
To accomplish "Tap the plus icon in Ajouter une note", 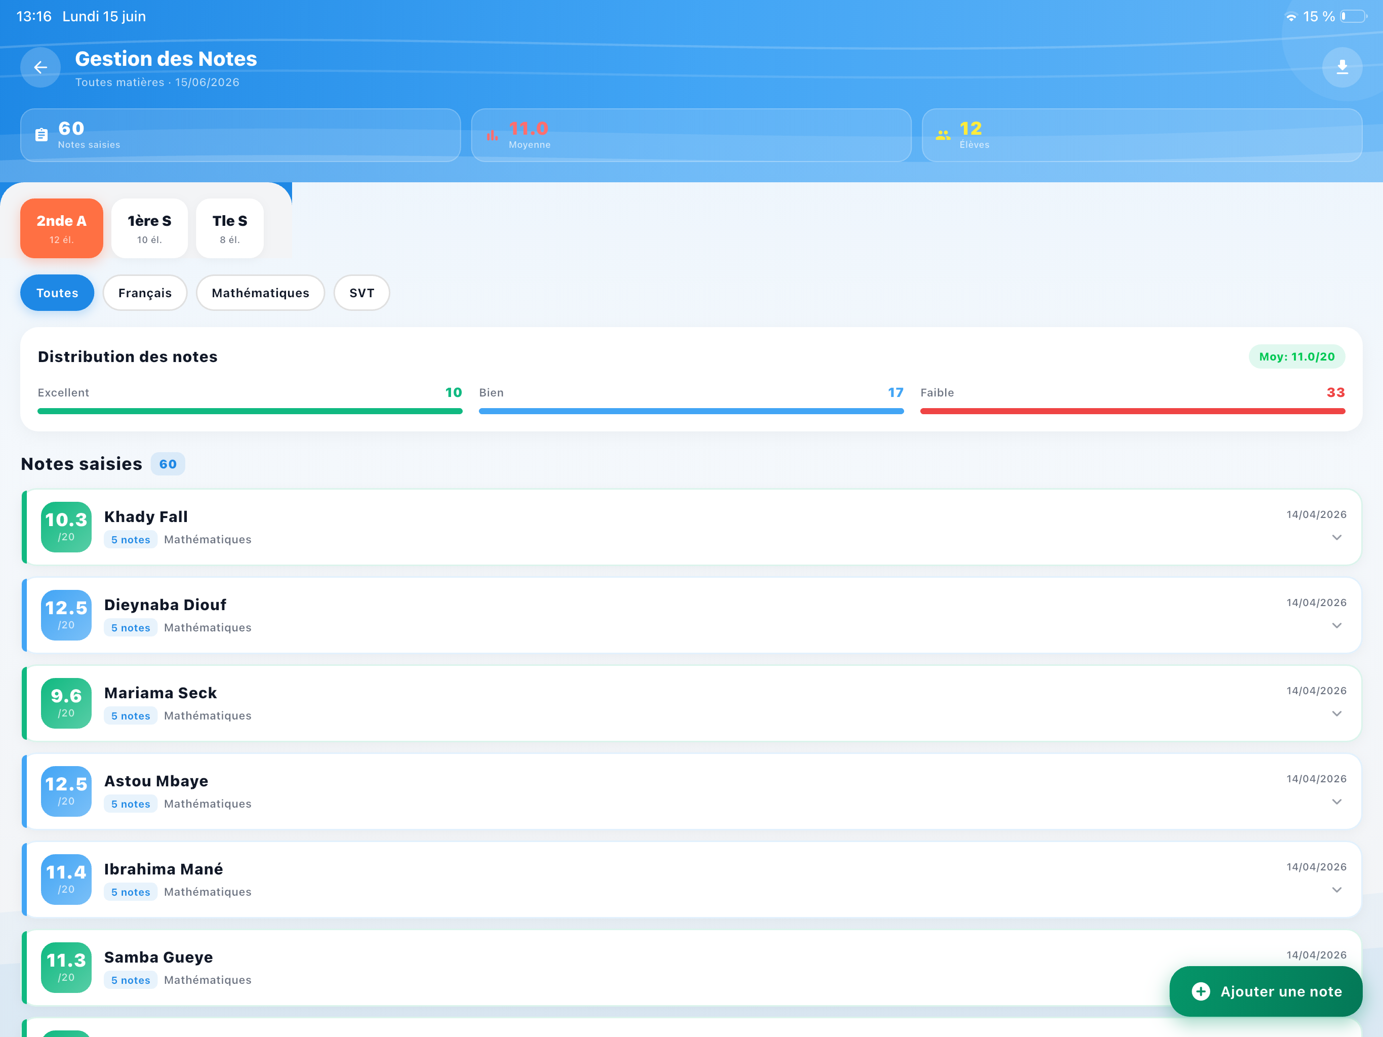I will [1200, 991].
